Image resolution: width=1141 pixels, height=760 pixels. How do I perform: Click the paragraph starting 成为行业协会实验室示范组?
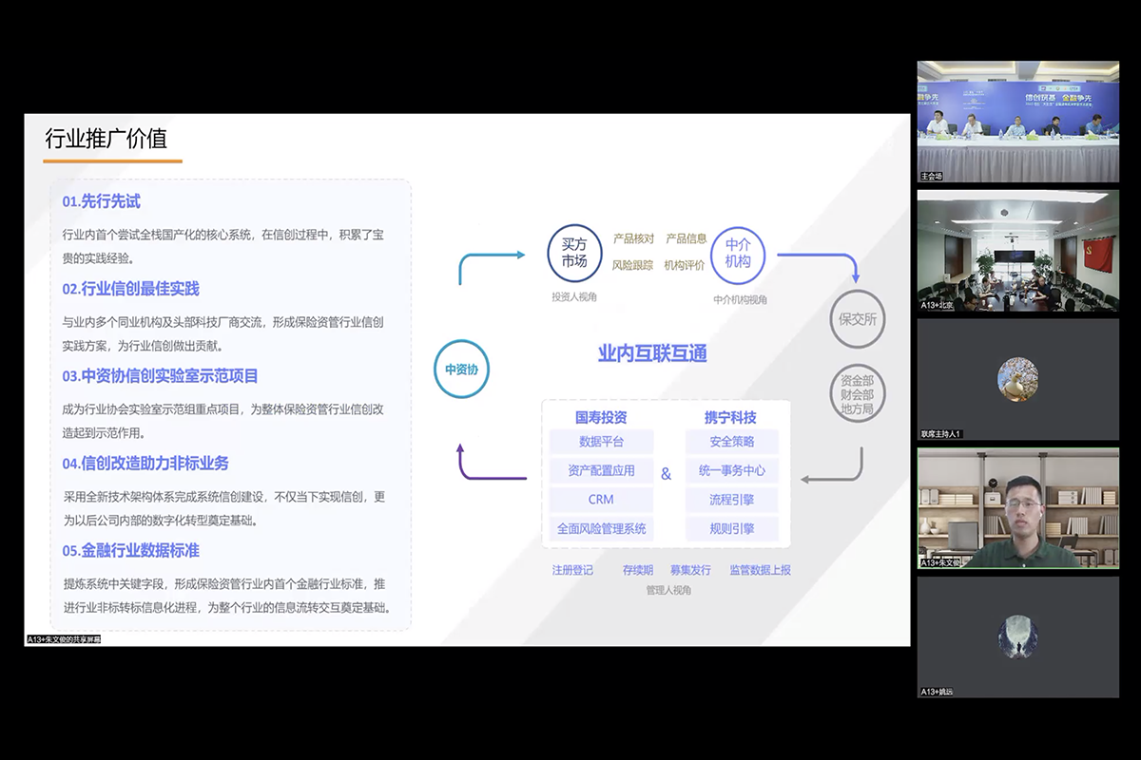(223, 421)
